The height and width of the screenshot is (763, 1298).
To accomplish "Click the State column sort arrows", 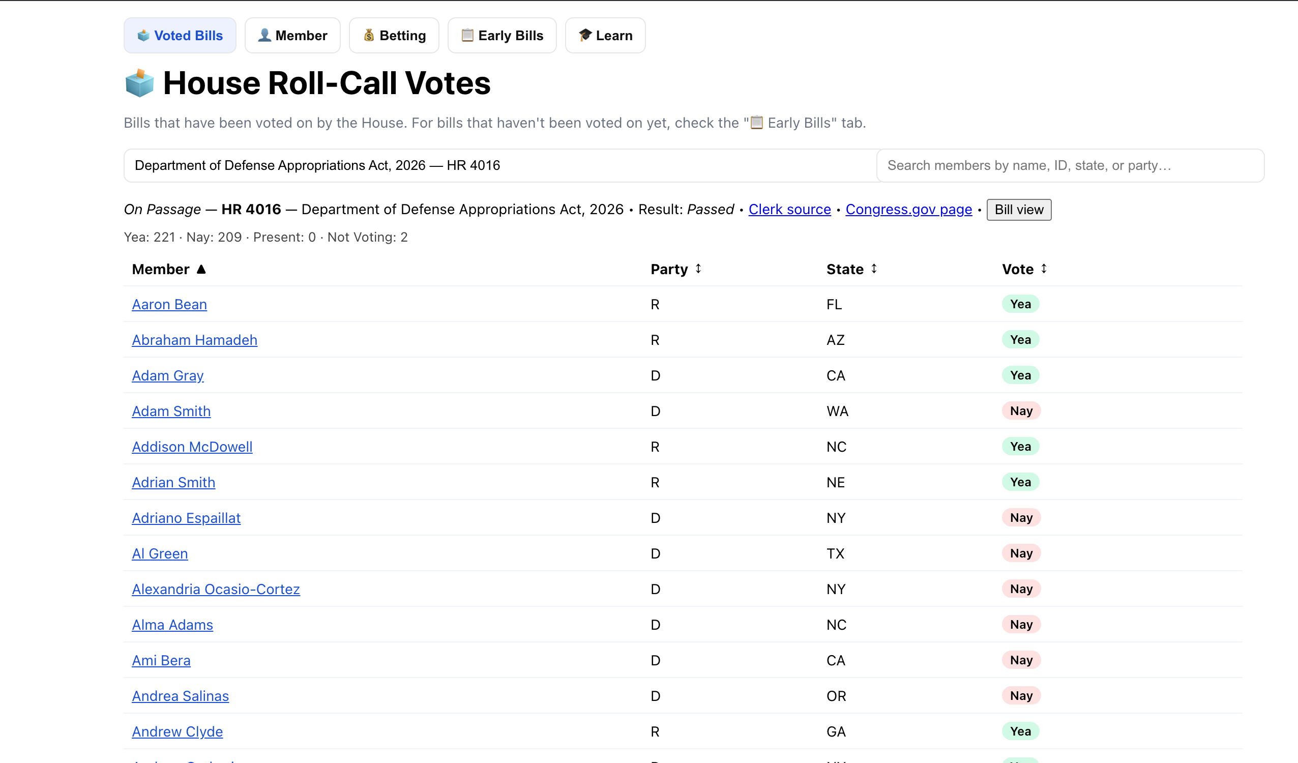I will (x=874, y=269).
